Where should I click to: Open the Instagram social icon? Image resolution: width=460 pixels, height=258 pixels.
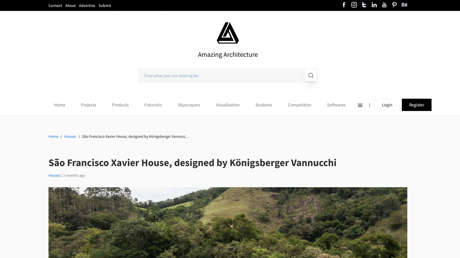click(354, 5)
